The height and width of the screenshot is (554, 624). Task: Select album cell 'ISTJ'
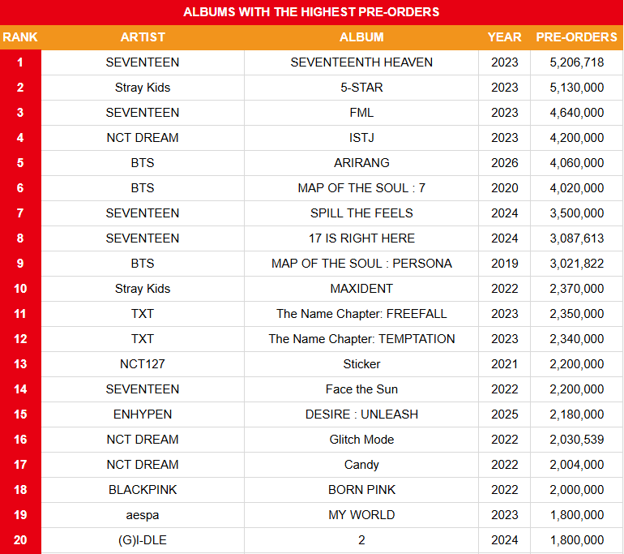pyautogui.click(x=361, y=138)
